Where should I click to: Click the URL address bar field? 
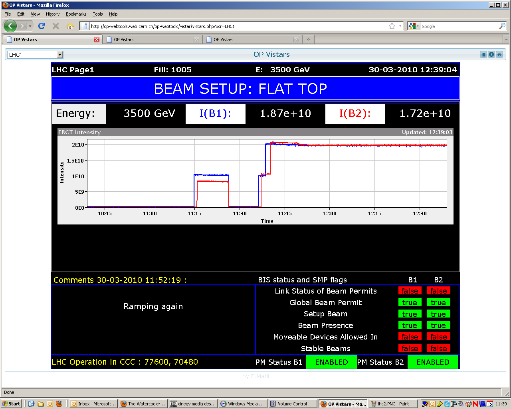pyautogui.click(x=238, y=26)
